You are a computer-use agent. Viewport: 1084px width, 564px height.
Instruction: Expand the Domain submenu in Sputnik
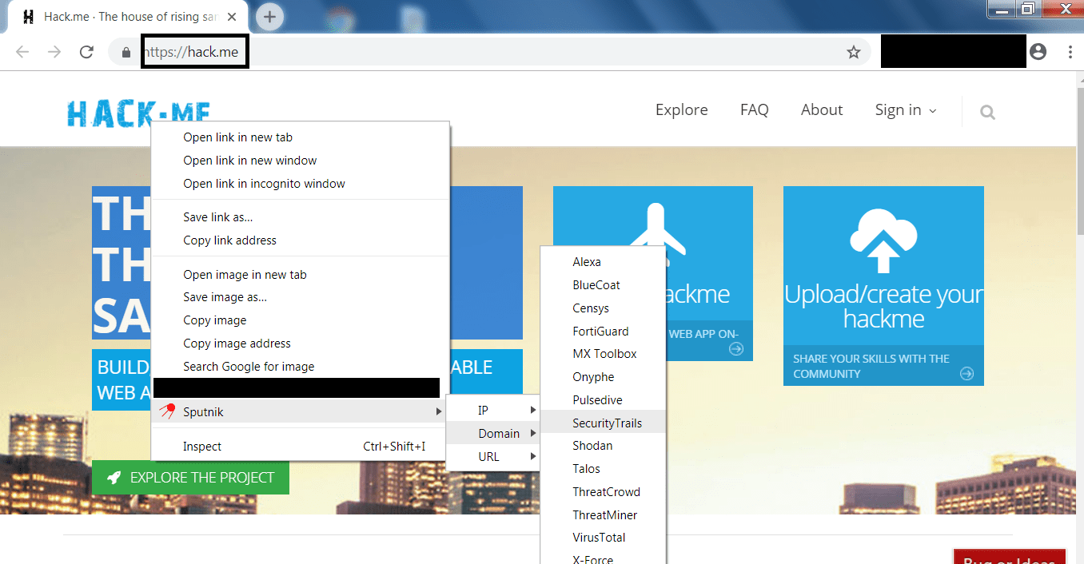(499, 433)
